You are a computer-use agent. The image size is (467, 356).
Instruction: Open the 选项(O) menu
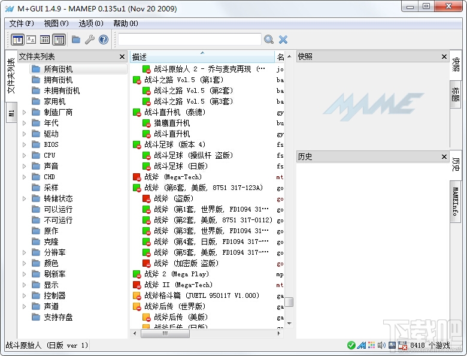[91, 23]
